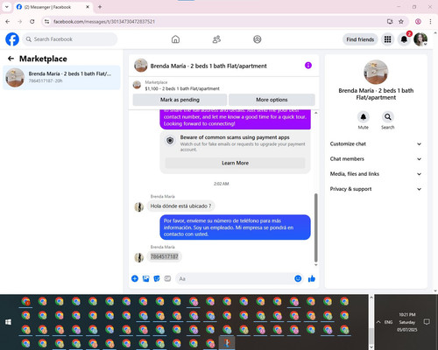
Task: Choose a sticker
Action: tap(157, 278)
